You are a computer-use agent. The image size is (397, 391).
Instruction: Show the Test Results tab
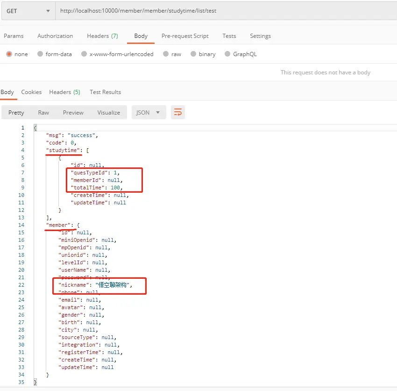click(x=106, y=92)
